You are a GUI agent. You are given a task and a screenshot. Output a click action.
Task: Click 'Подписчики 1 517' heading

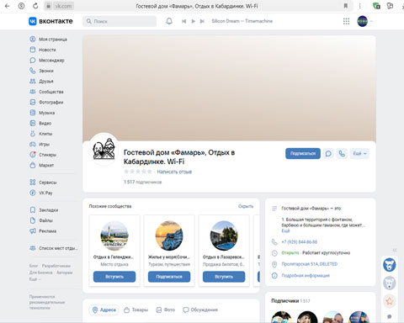pos(290,301)
